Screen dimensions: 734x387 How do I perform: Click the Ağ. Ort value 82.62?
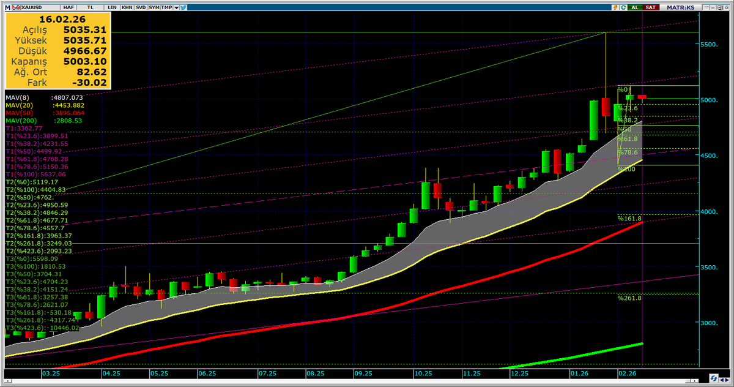92,72
